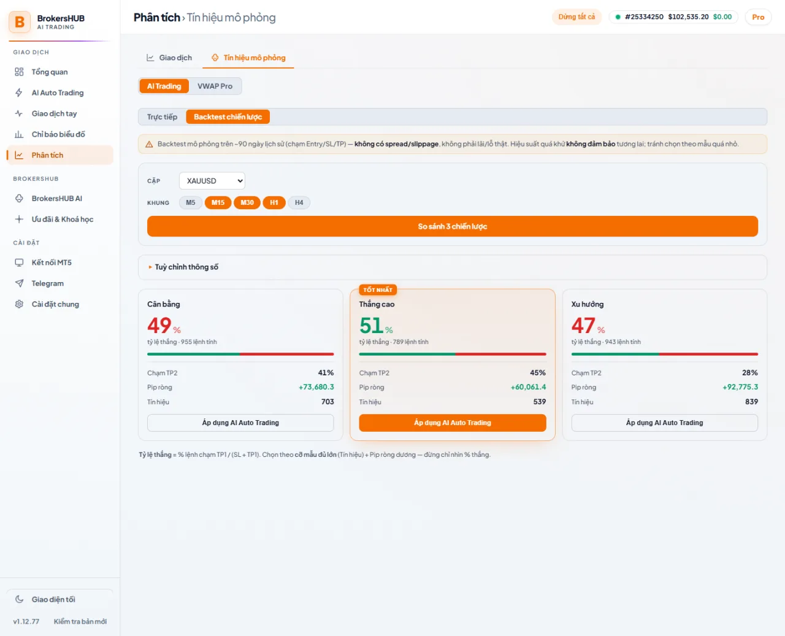Image resolution: width=785 pixels, height=636 pixels.
Task: Apply Thắng cao strategy to Auto Trading
Action: pyautogui.click(x=453, y=423)
